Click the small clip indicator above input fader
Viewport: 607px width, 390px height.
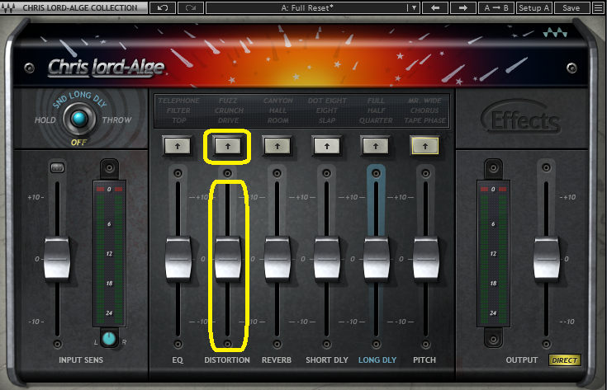click(x=57, y=168)
